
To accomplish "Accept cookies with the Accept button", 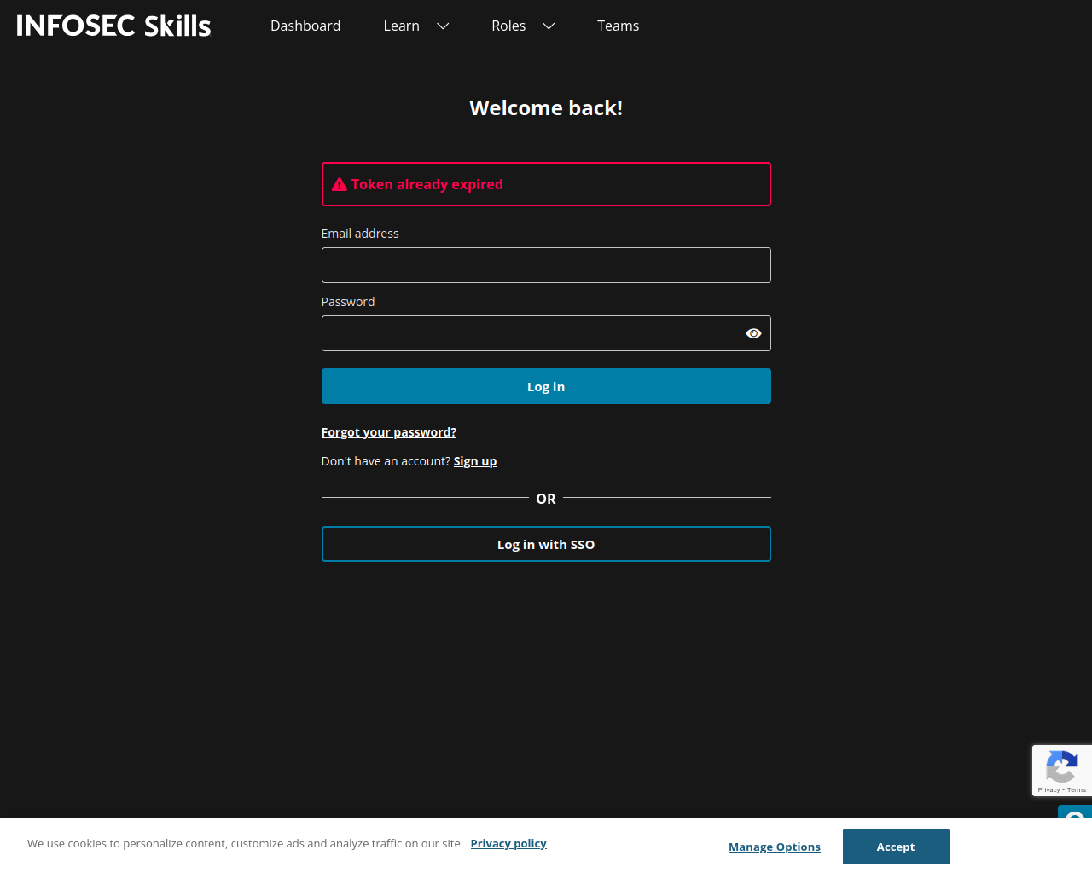I will [896, 847].
